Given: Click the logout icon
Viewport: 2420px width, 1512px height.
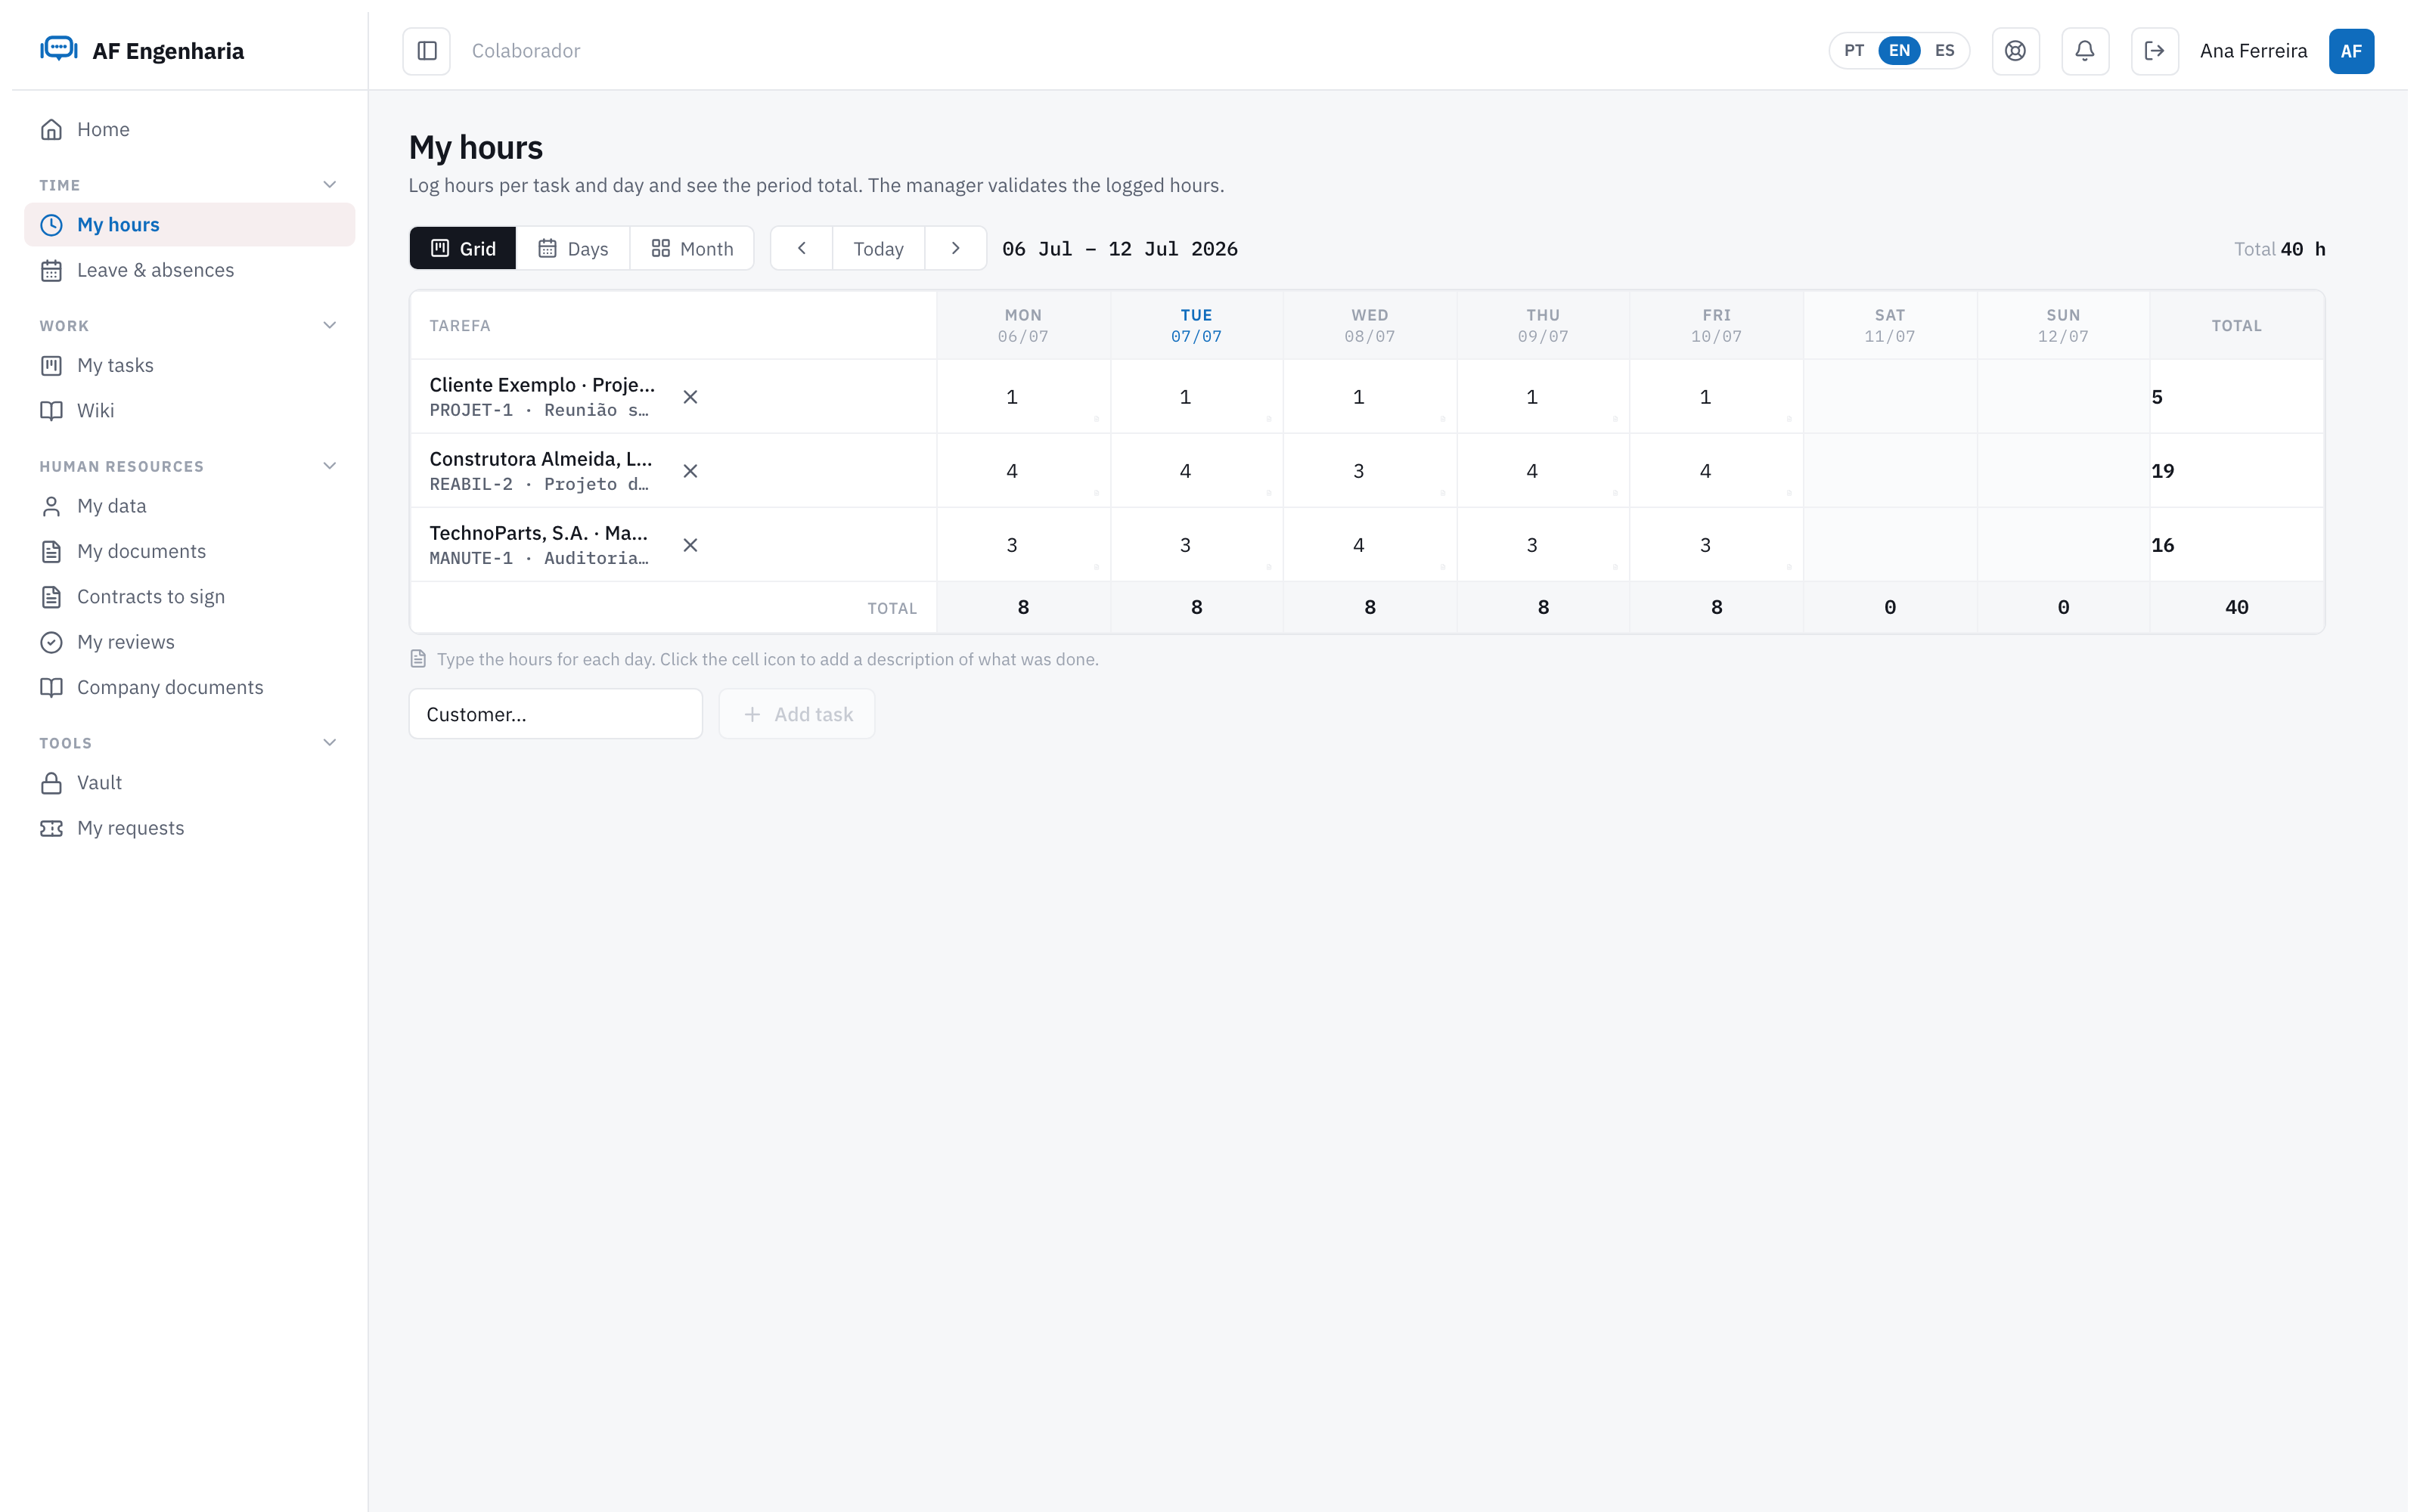Looking at the screenshot, I should tap(2155, 51).
